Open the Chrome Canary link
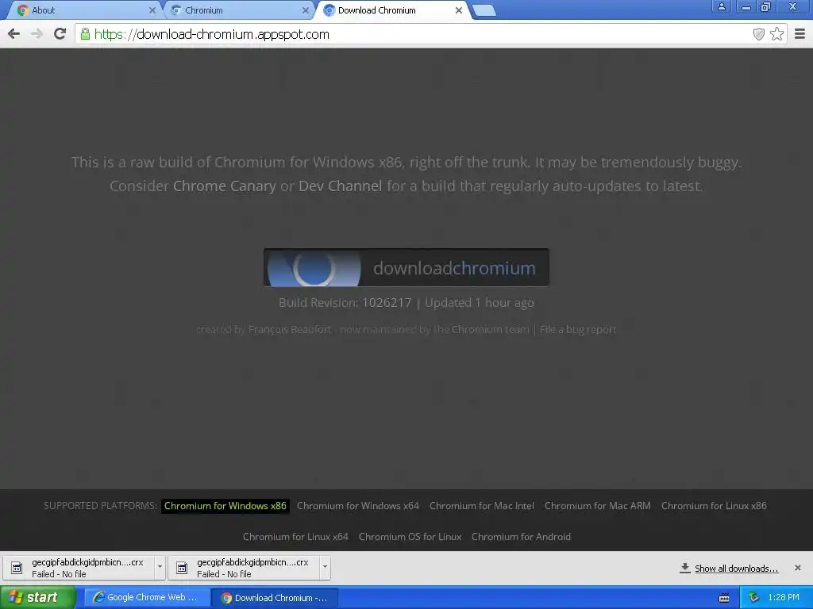The image size is (813, 609). 225,186
